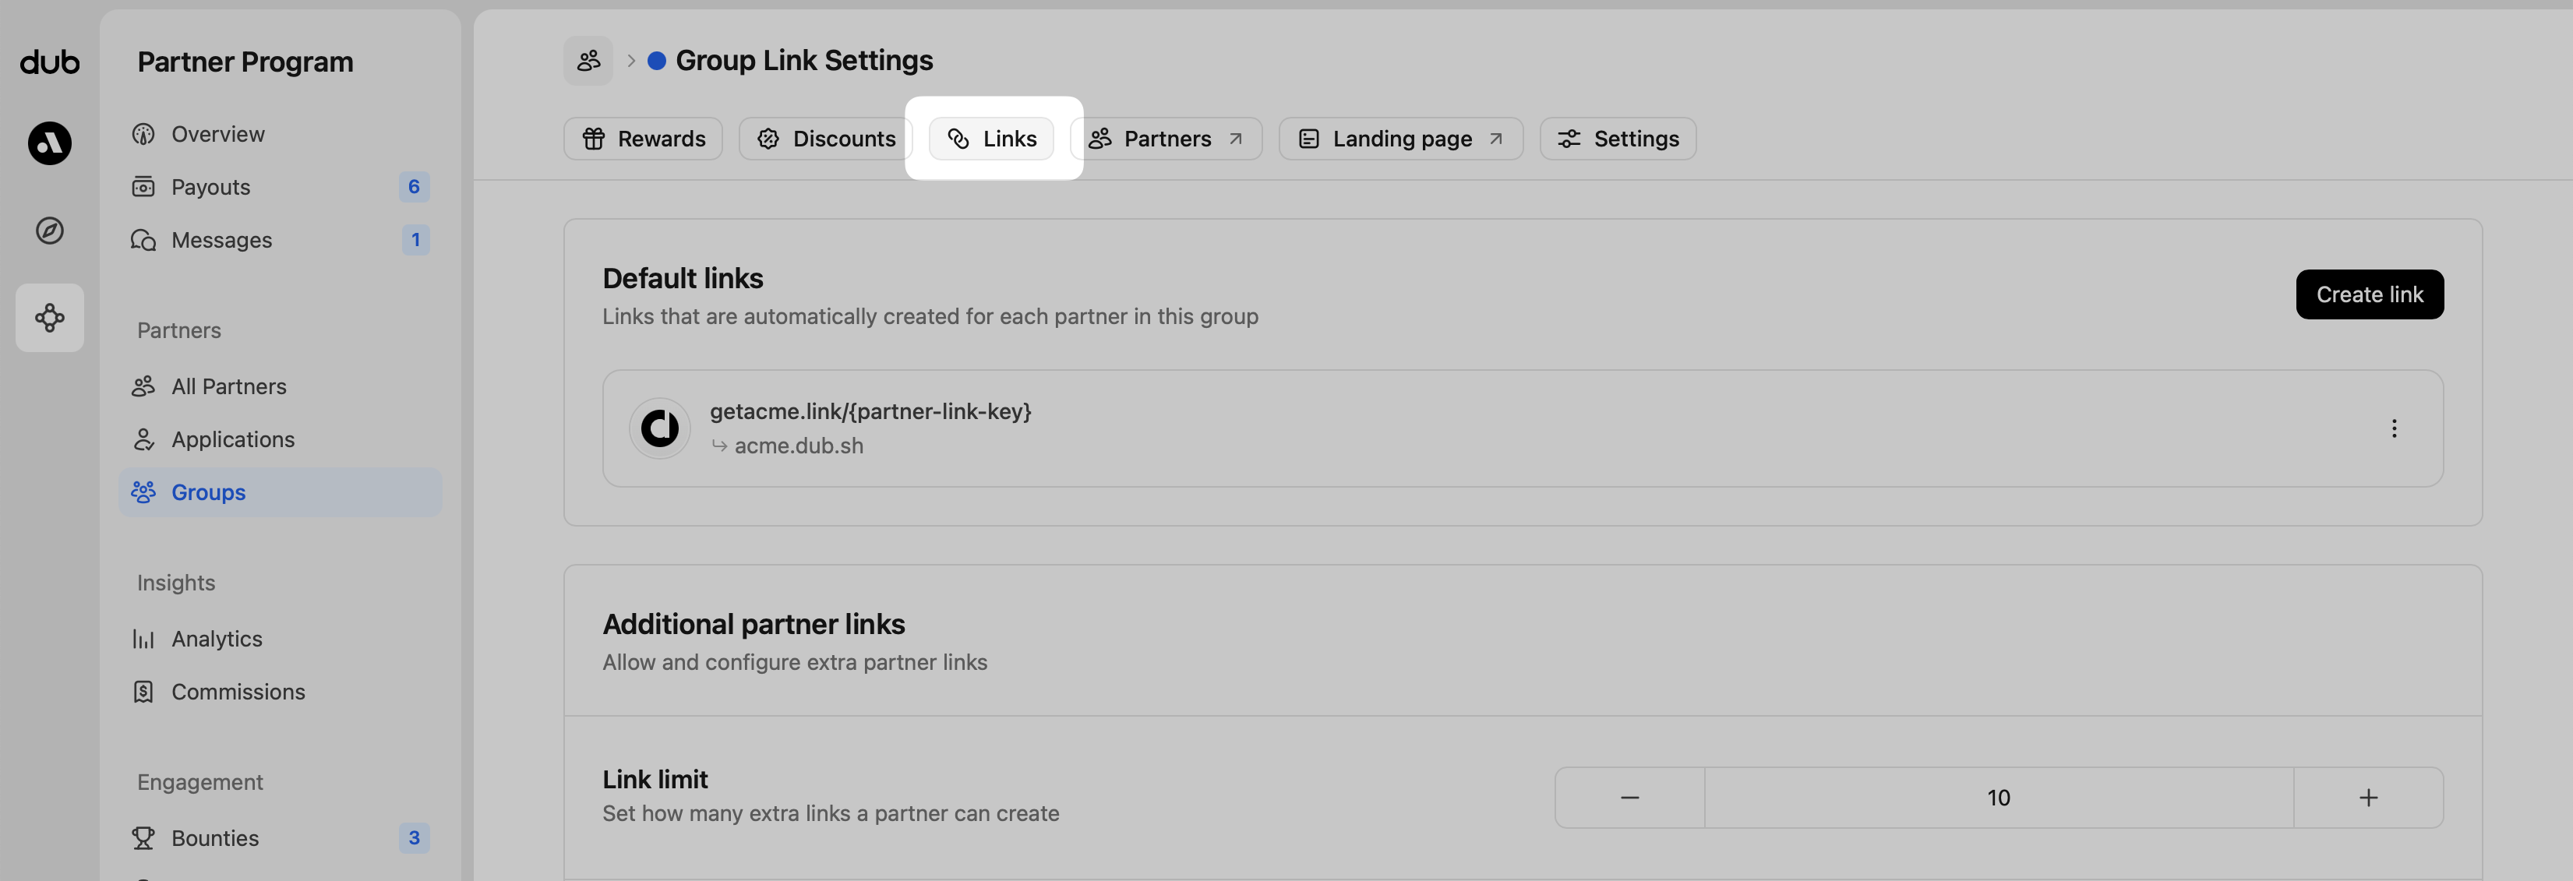
Task: Open the Landing page tab
Action: coord(1400,139)
